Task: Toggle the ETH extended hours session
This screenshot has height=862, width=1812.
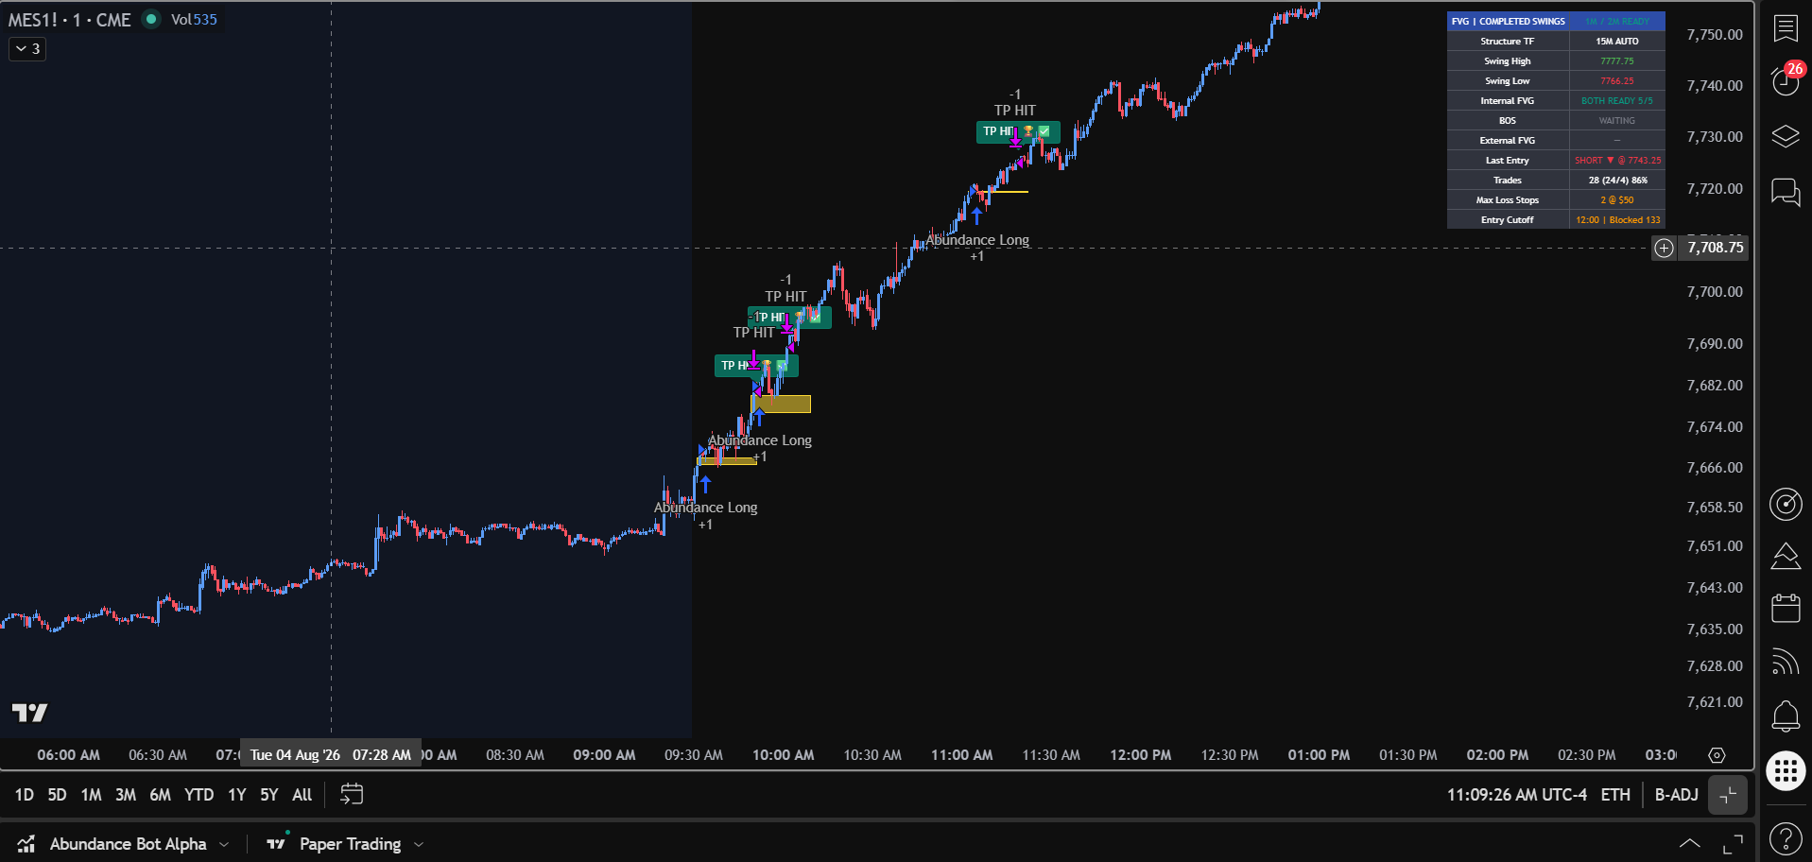Action: pyautogui.click(x=1615, y=795)
